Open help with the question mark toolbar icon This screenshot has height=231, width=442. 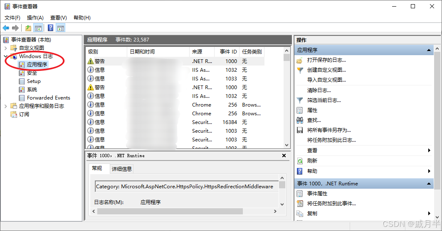[51, 28]
